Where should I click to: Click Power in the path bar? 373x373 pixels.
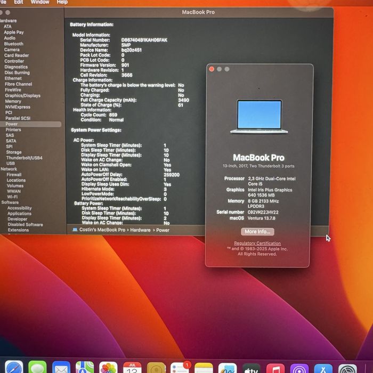point(163,230)
